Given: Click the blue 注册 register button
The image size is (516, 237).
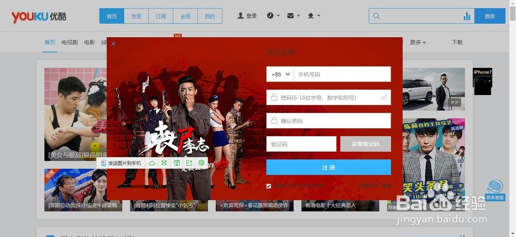Looking at the screenshot, I should (x=328, y=167).
